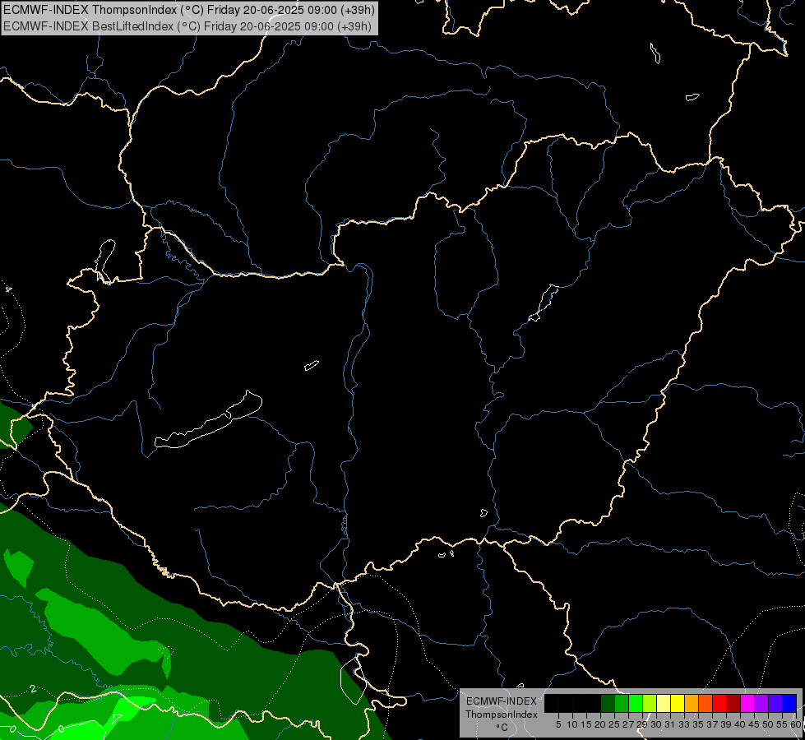Pick the pale yellow 30-31 legend swatch
The image size is (805, 740).
(x=664, y=703)
